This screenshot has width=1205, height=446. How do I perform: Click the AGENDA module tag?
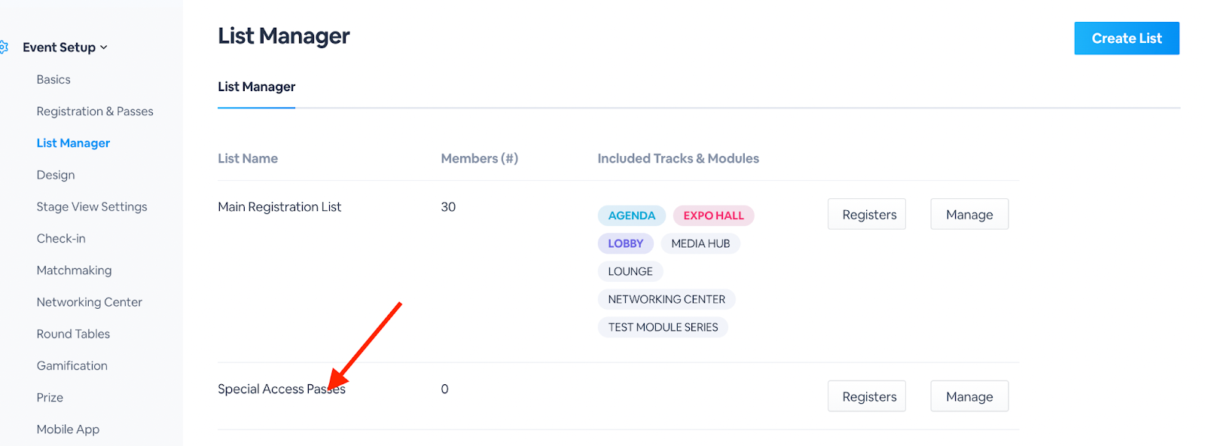click(631, 215)
